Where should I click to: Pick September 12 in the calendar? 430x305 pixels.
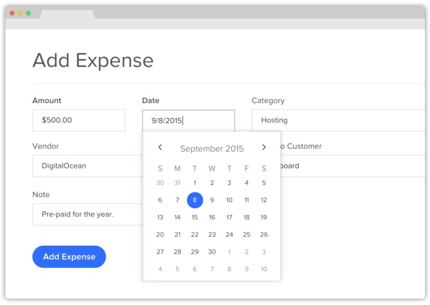click(264, 200)
